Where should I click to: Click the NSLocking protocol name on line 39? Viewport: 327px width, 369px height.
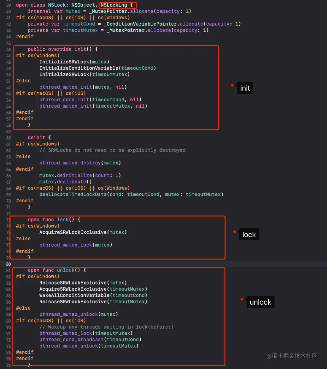pos(114,5)
